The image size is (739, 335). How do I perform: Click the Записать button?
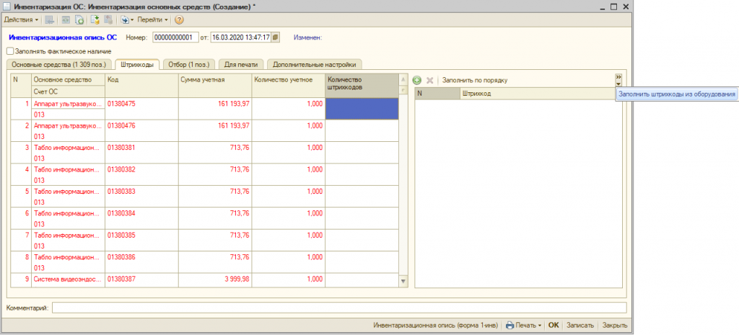coord(580,325)
